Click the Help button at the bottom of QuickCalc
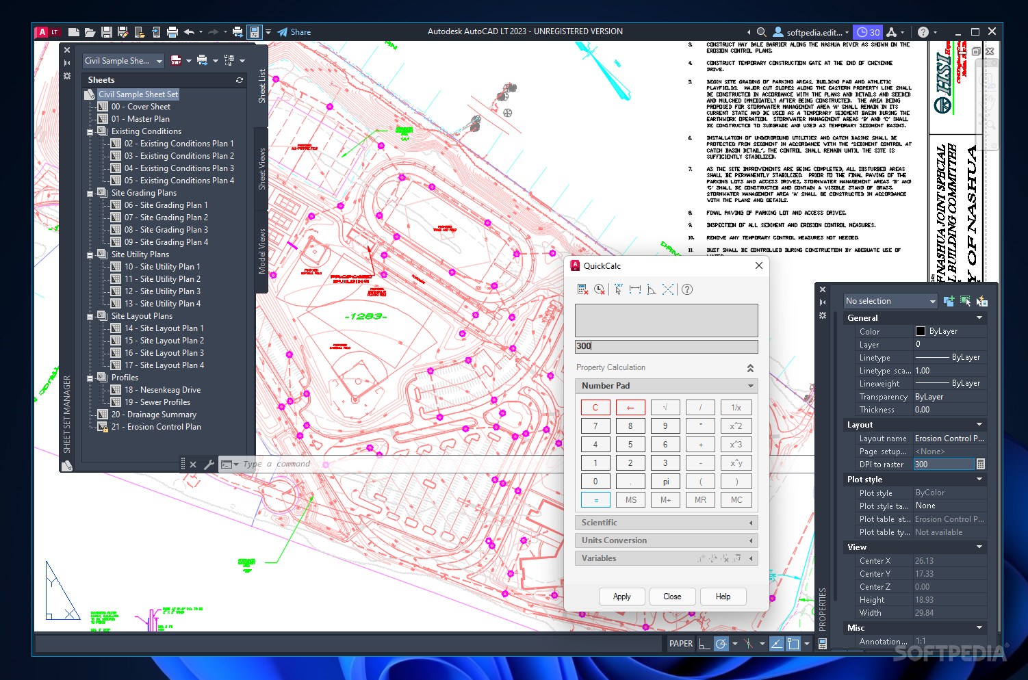Image resolution: width=1028 pixels, height=680 pixels. (x=723, y=597)
